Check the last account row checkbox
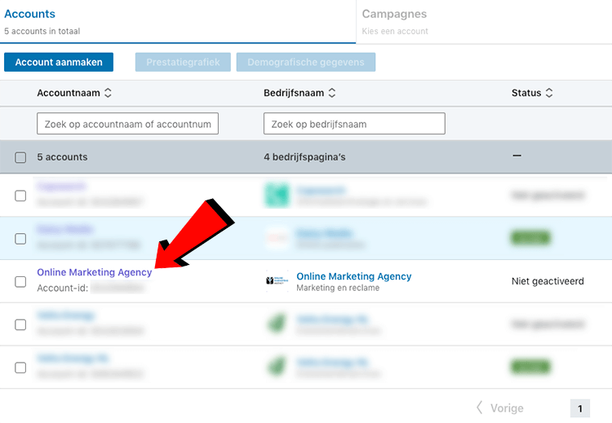This screenshot has height=423, width=612. 20,368
